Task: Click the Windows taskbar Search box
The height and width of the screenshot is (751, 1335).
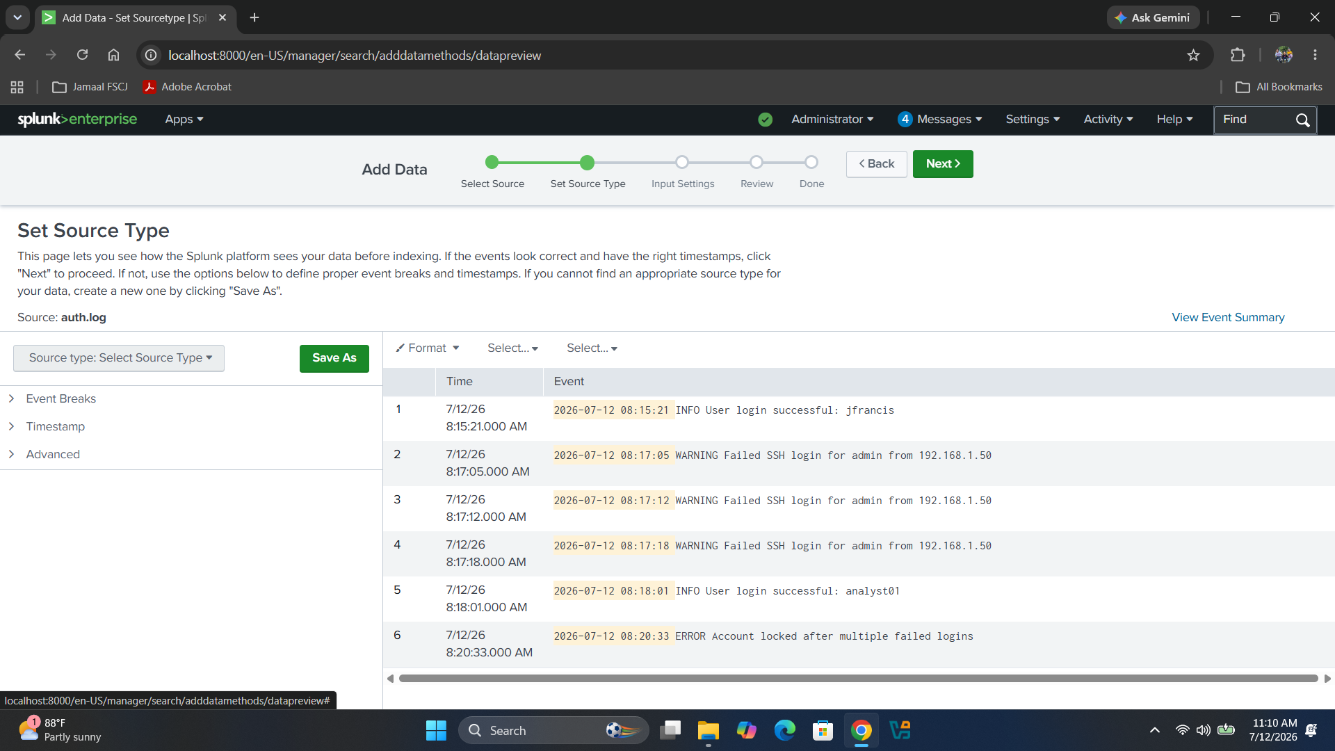Action: [x=553, y=730]
